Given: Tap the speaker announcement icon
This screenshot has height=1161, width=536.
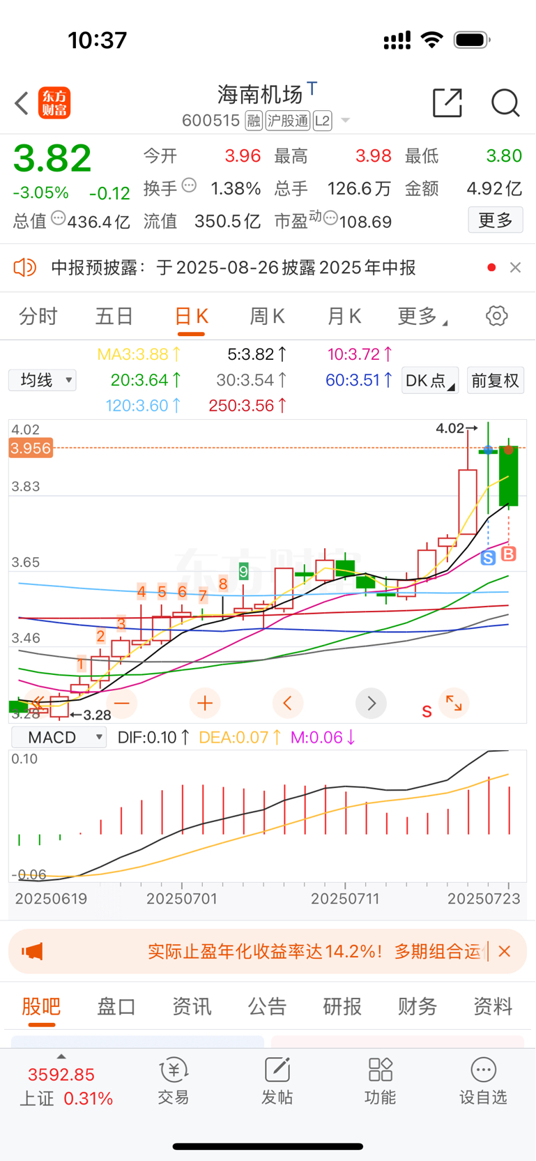Looking at the screenshot, I should click(x=24, y=267).
